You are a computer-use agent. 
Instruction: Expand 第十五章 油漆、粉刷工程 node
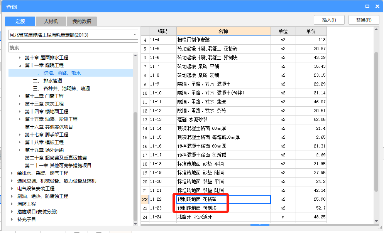[x=20, y=119]
